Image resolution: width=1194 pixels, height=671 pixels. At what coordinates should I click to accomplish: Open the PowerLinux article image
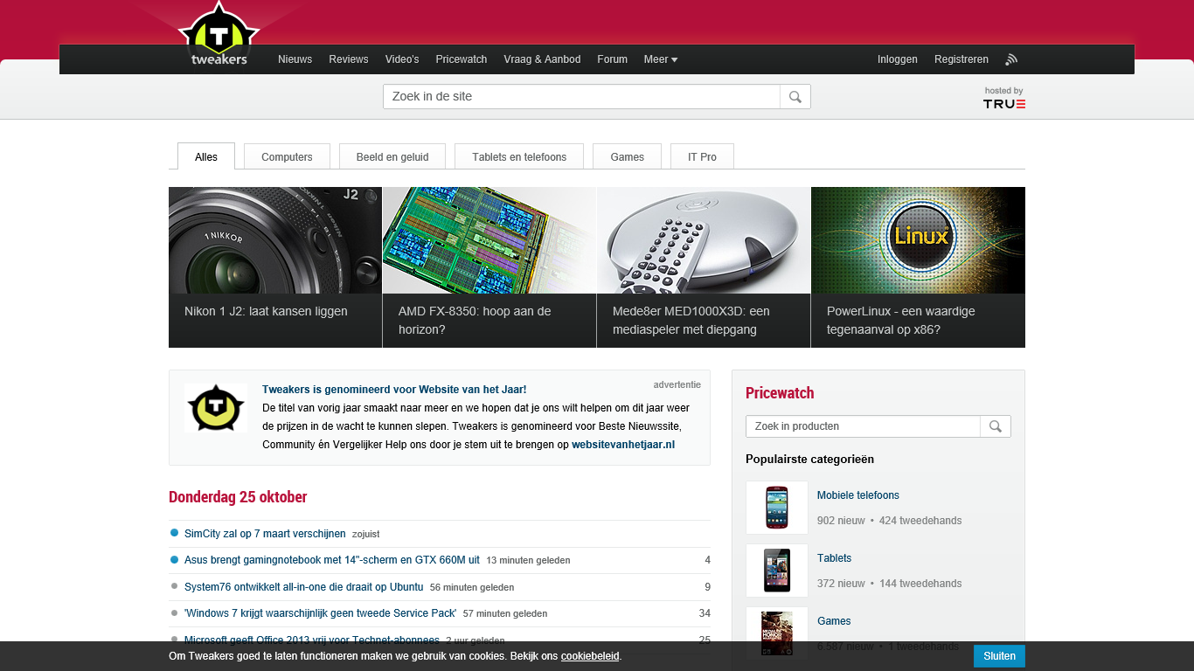pos(918,240)
